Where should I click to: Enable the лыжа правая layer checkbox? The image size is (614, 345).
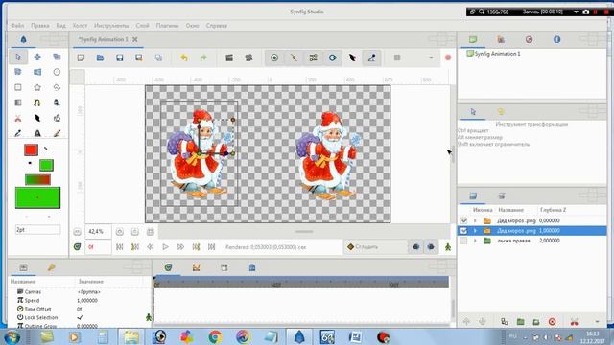[464, 241]
